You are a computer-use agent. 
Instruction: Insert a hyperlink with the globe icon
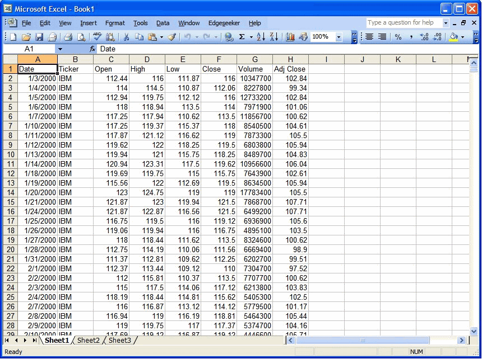pos(229,37)
